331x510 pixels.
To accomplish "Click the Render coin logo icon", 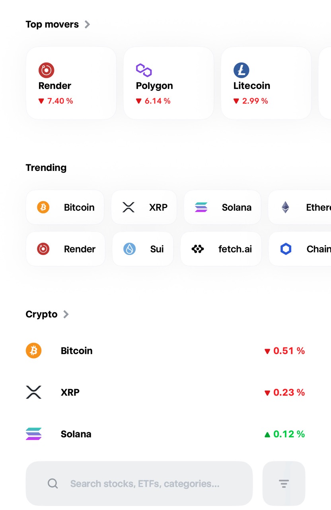I will click(x=46, y=70).
